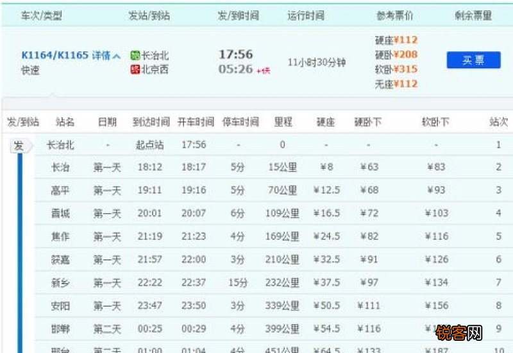Select the 车次/类型 column header
Viewport: 513px width, 353px height.
41,15
